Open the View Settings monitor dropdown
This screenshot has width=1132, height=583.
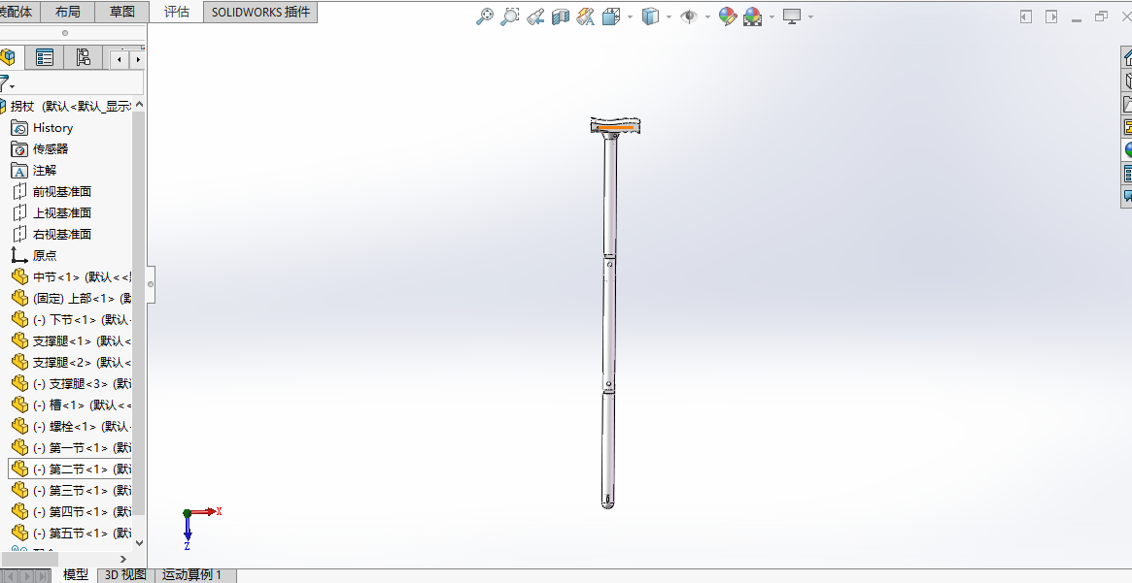point(809,16)
